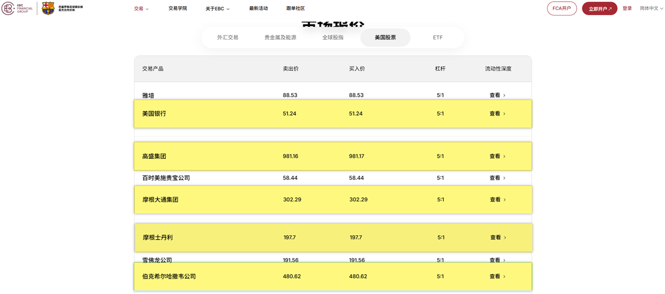Click the buy price 981.17
665x294 pixels.
[x=357, y=156]
